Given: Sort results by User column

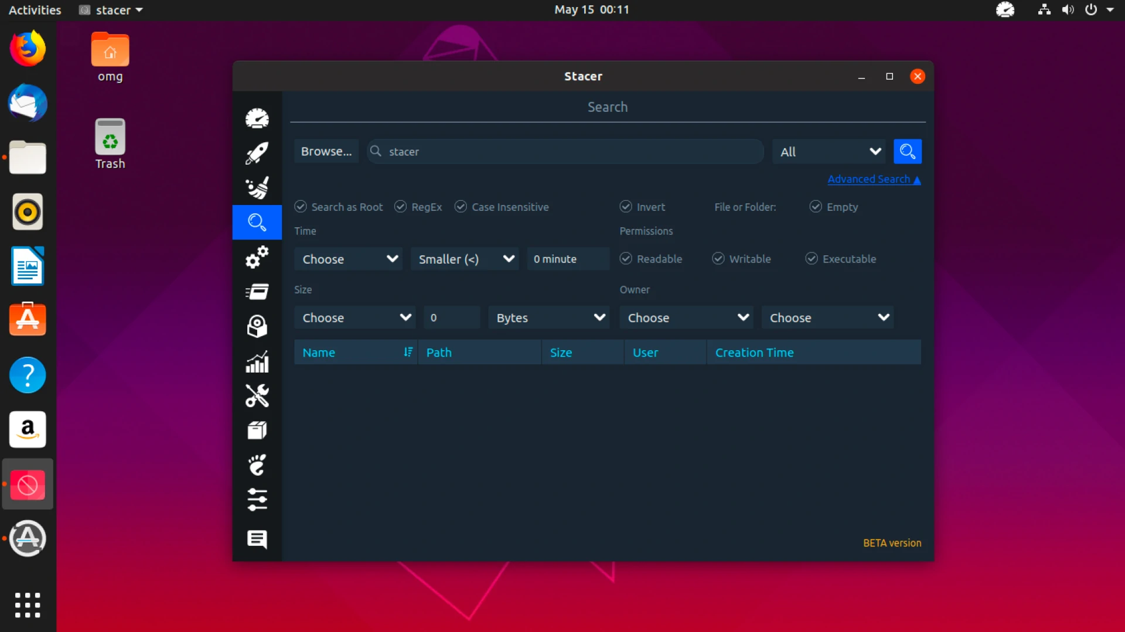Looking at the screenshot, I should (x=666, y=352).
